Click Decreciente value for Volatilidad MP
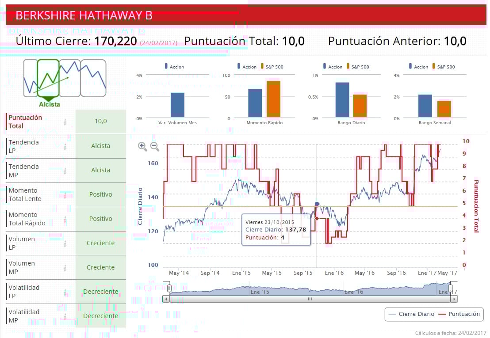The image size is (490, 338). coord(101,316)
